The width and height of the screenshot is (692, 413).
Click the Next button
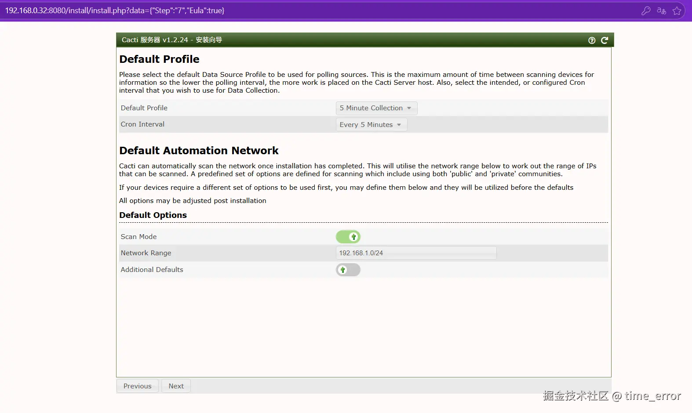coord(176,386)
